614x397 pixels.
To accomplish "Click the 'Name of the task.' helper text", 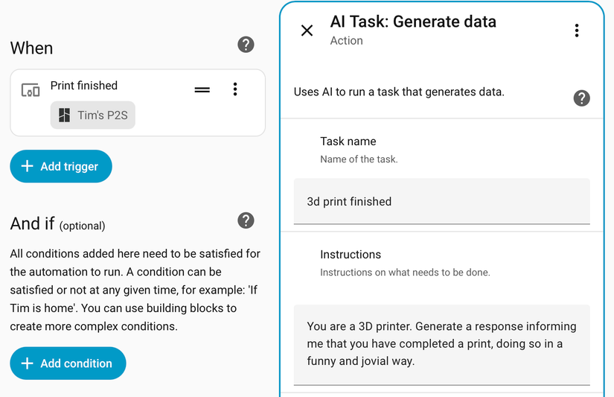I will click(x=359, y=159).
